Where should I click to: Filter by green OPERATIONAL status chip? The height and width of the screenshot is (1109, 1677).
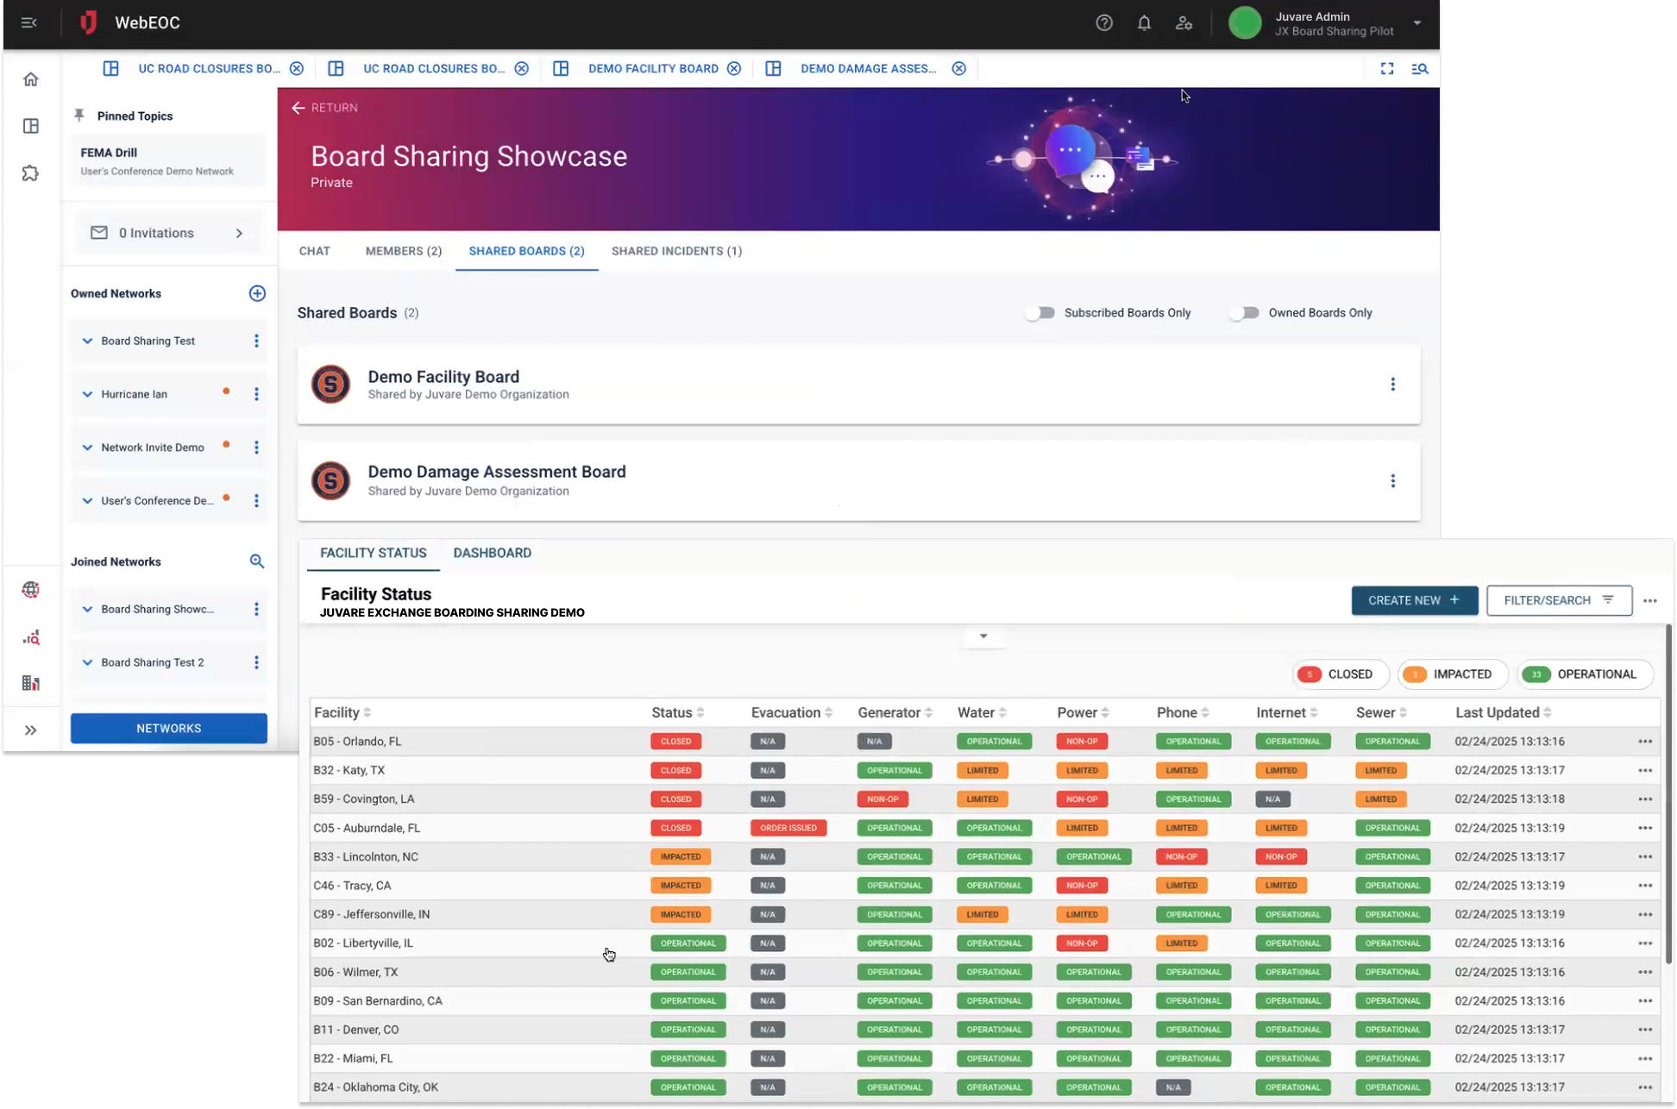point(1586,674)
